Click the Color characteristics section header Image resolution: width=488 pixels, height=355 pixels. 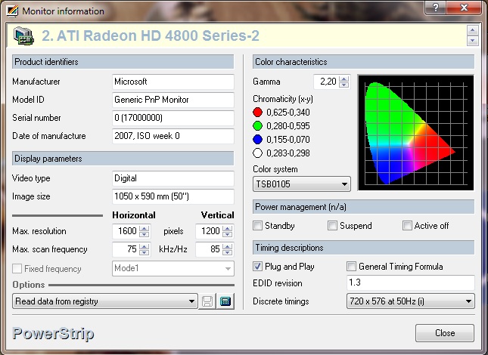(363, 62)
